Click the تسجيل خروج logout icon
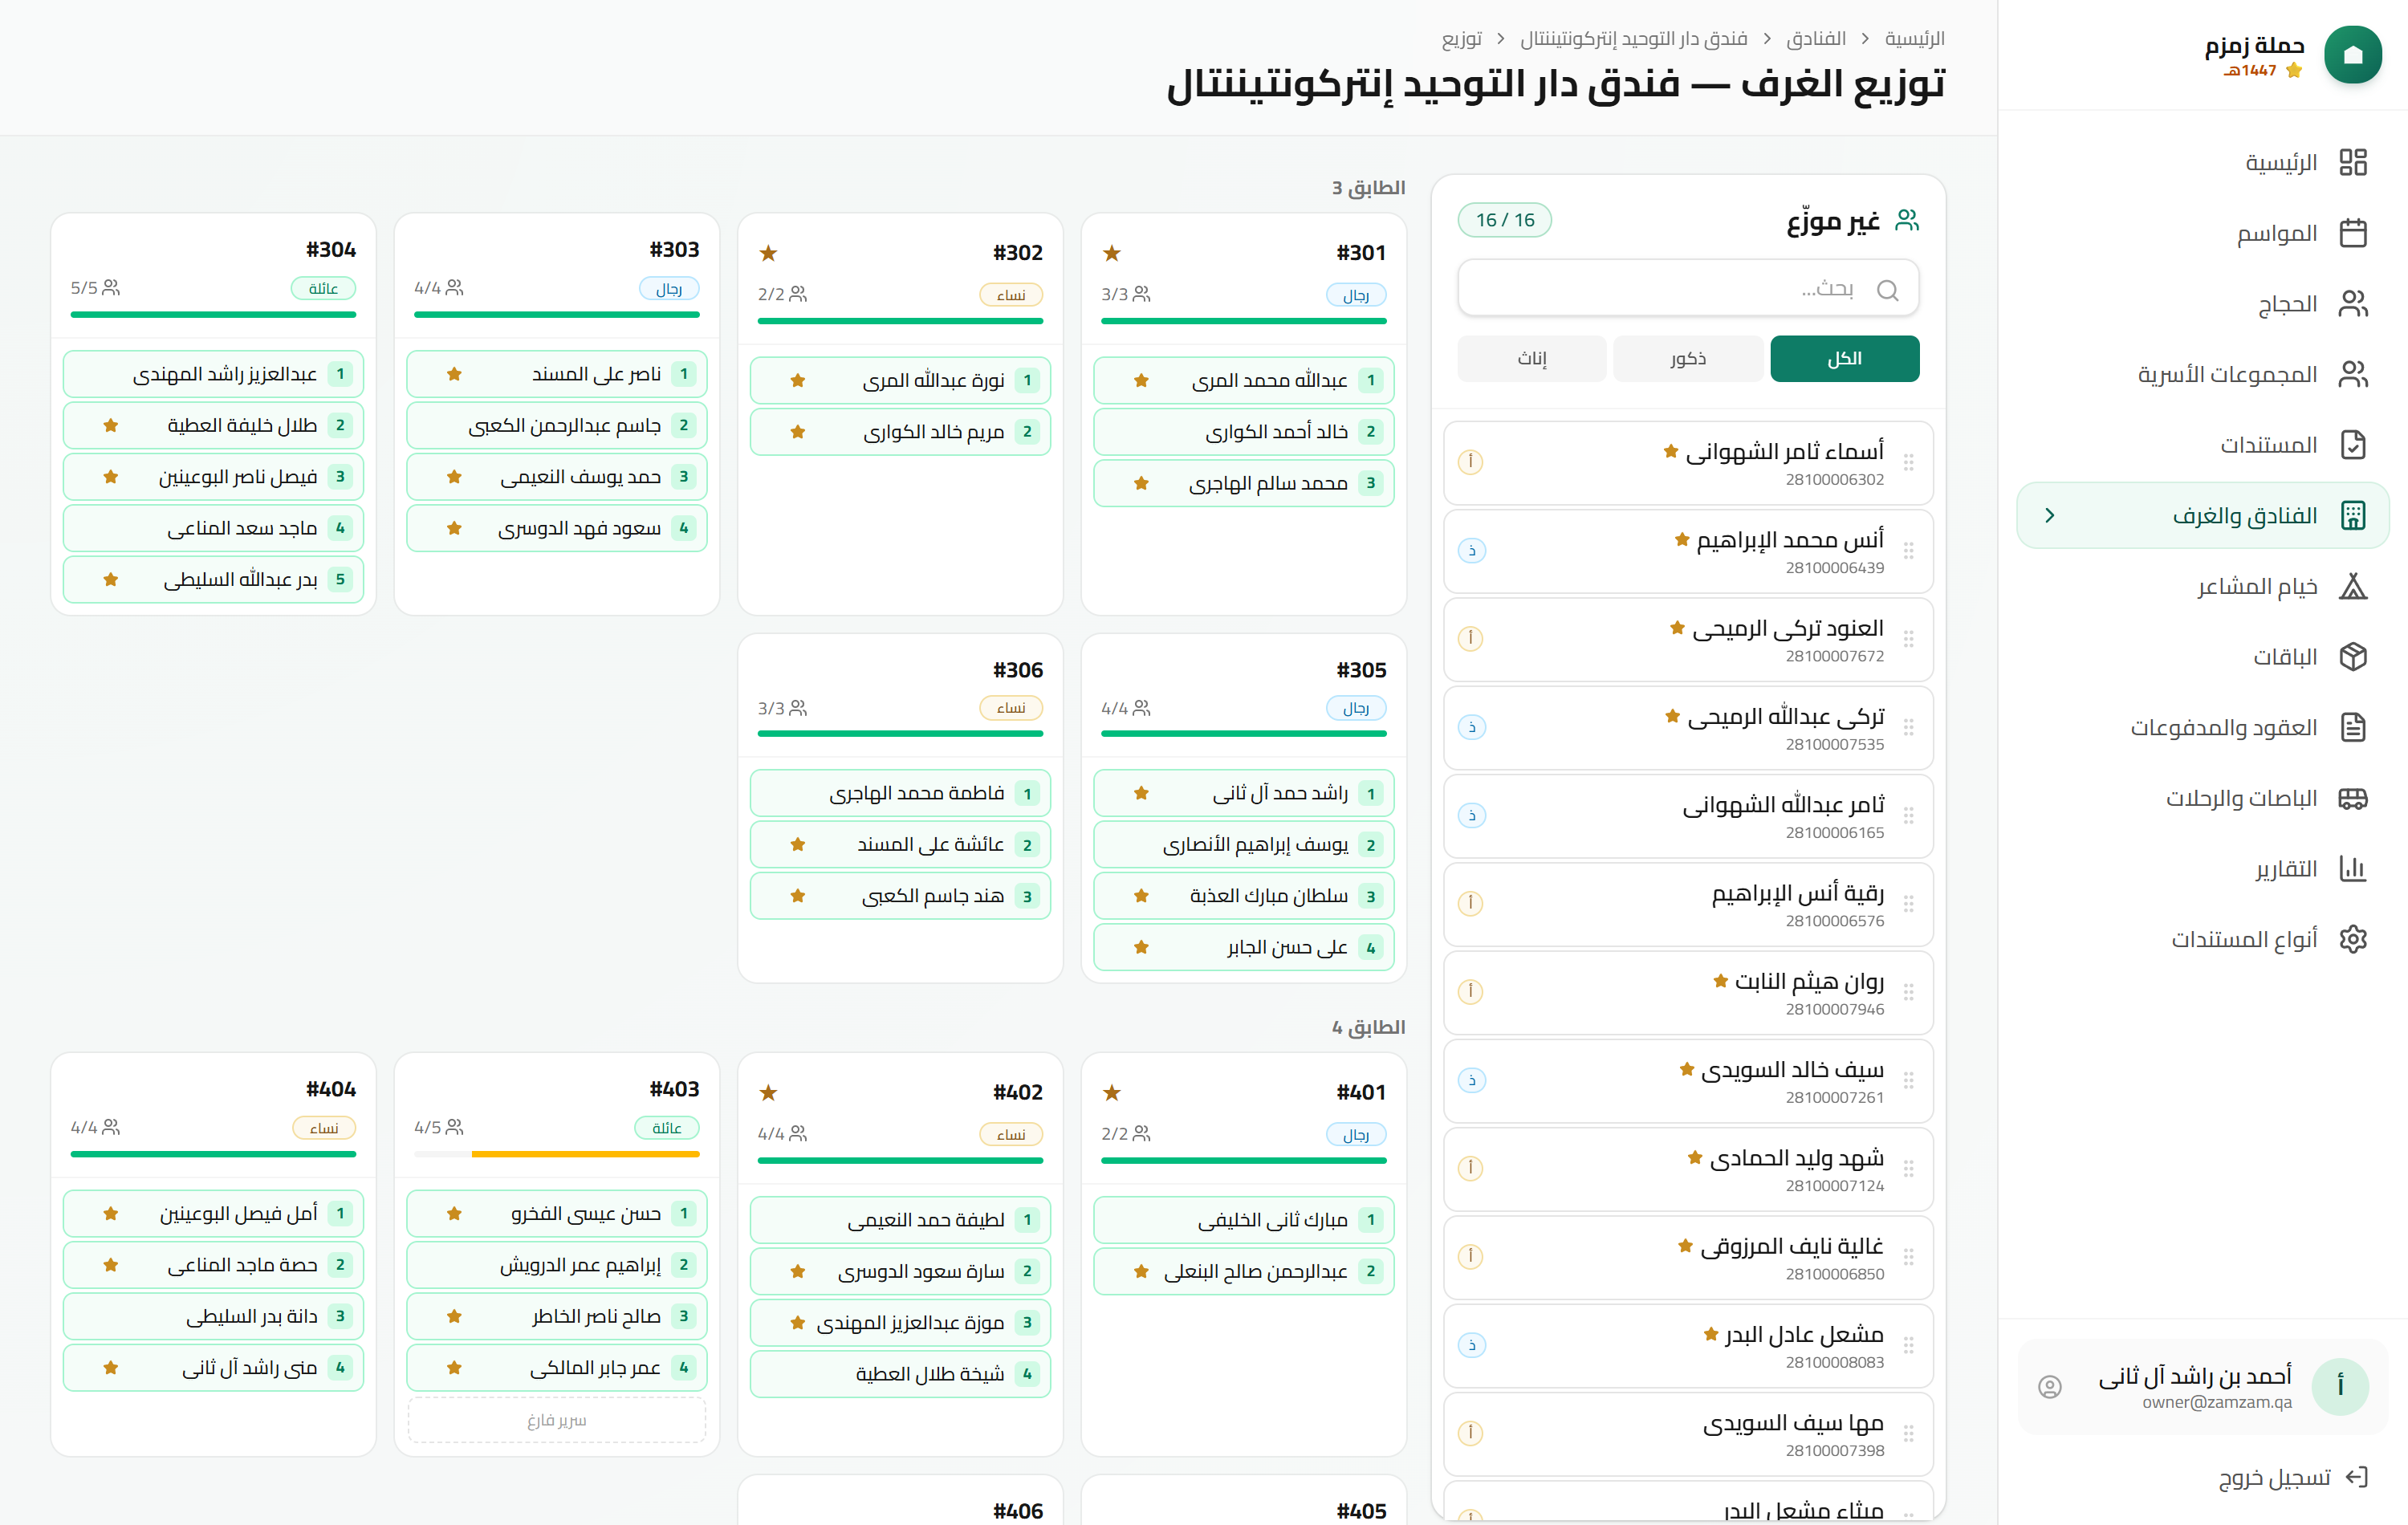The width and height of the screenshot is (2408, 1525). click(x=2357, y=1477)
